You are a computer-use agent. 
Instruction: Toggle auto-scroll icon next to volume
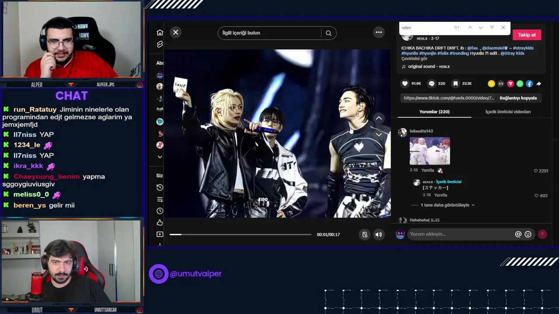click(x=365, y=235)
